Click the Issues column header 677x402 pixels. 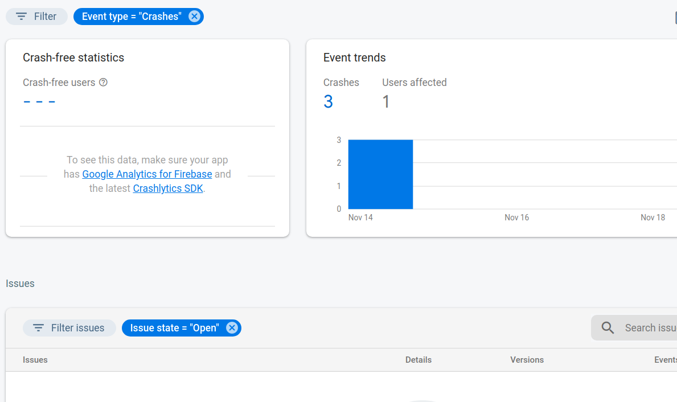35,360
